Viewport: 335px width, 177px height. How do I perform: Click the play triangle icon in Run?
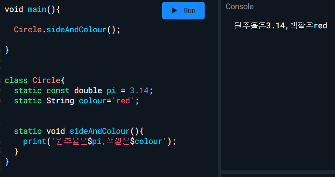coord(175,11)
